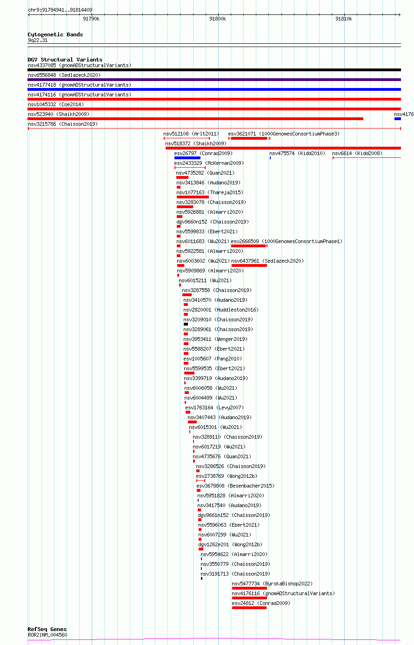414x645 pixels.
Task: Open variant dgv9660n152 (Chaisson2019) label
Action: tap(213, 222)
